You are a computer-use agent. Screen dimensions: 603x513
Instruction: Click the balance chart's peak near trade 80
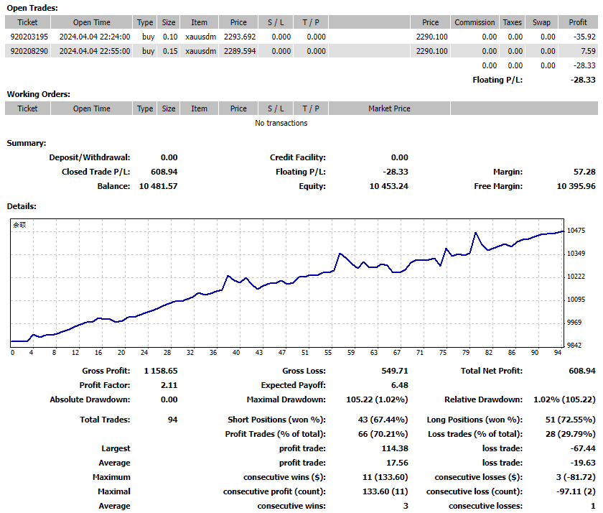tap(475, 233)
